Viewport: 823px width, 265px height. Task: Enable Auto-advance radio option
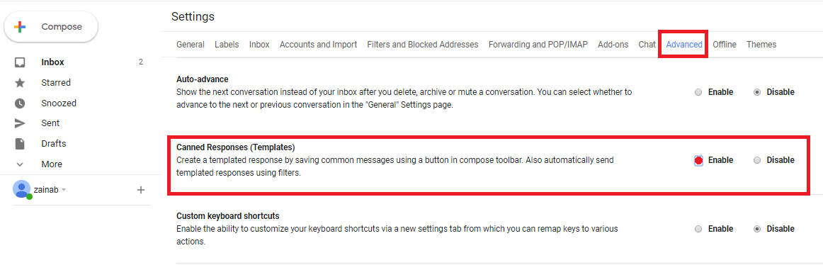pos(698,92)
